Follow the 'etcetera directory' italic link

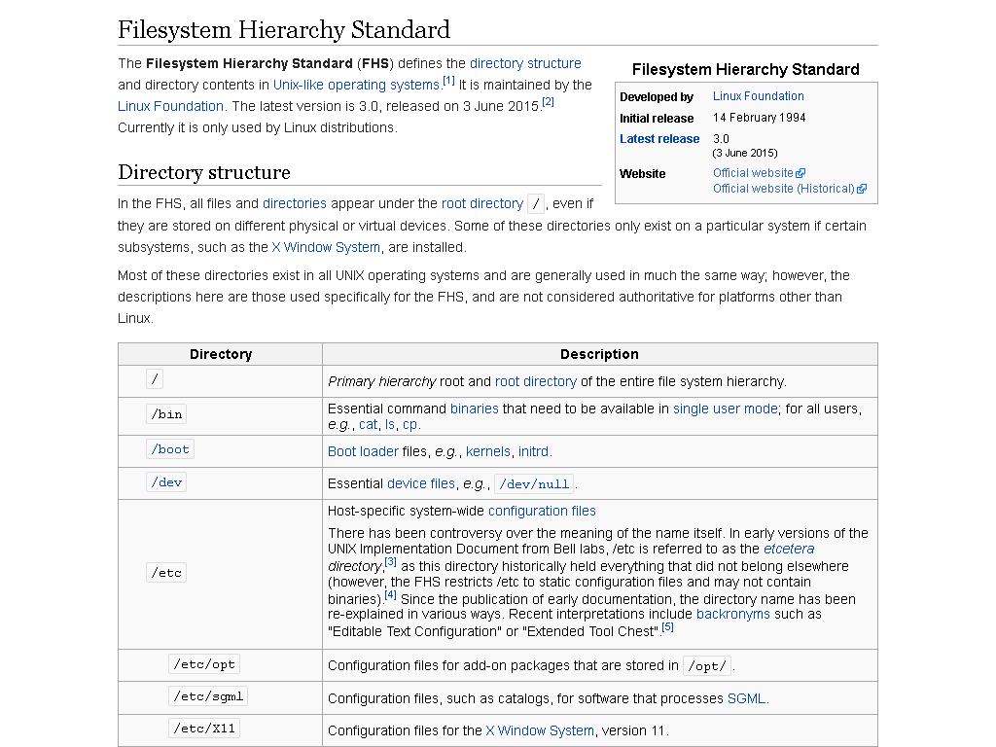pos(788,549)
